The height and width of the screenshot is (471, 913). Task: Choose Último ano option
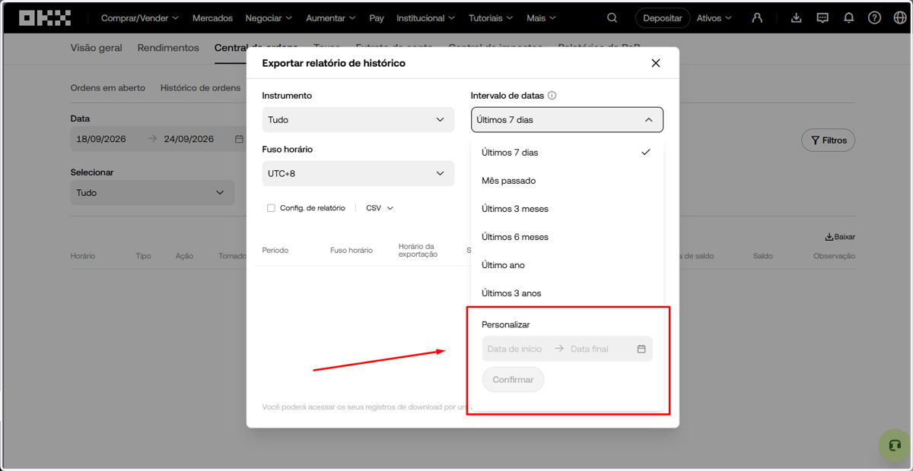pos(567,265)
